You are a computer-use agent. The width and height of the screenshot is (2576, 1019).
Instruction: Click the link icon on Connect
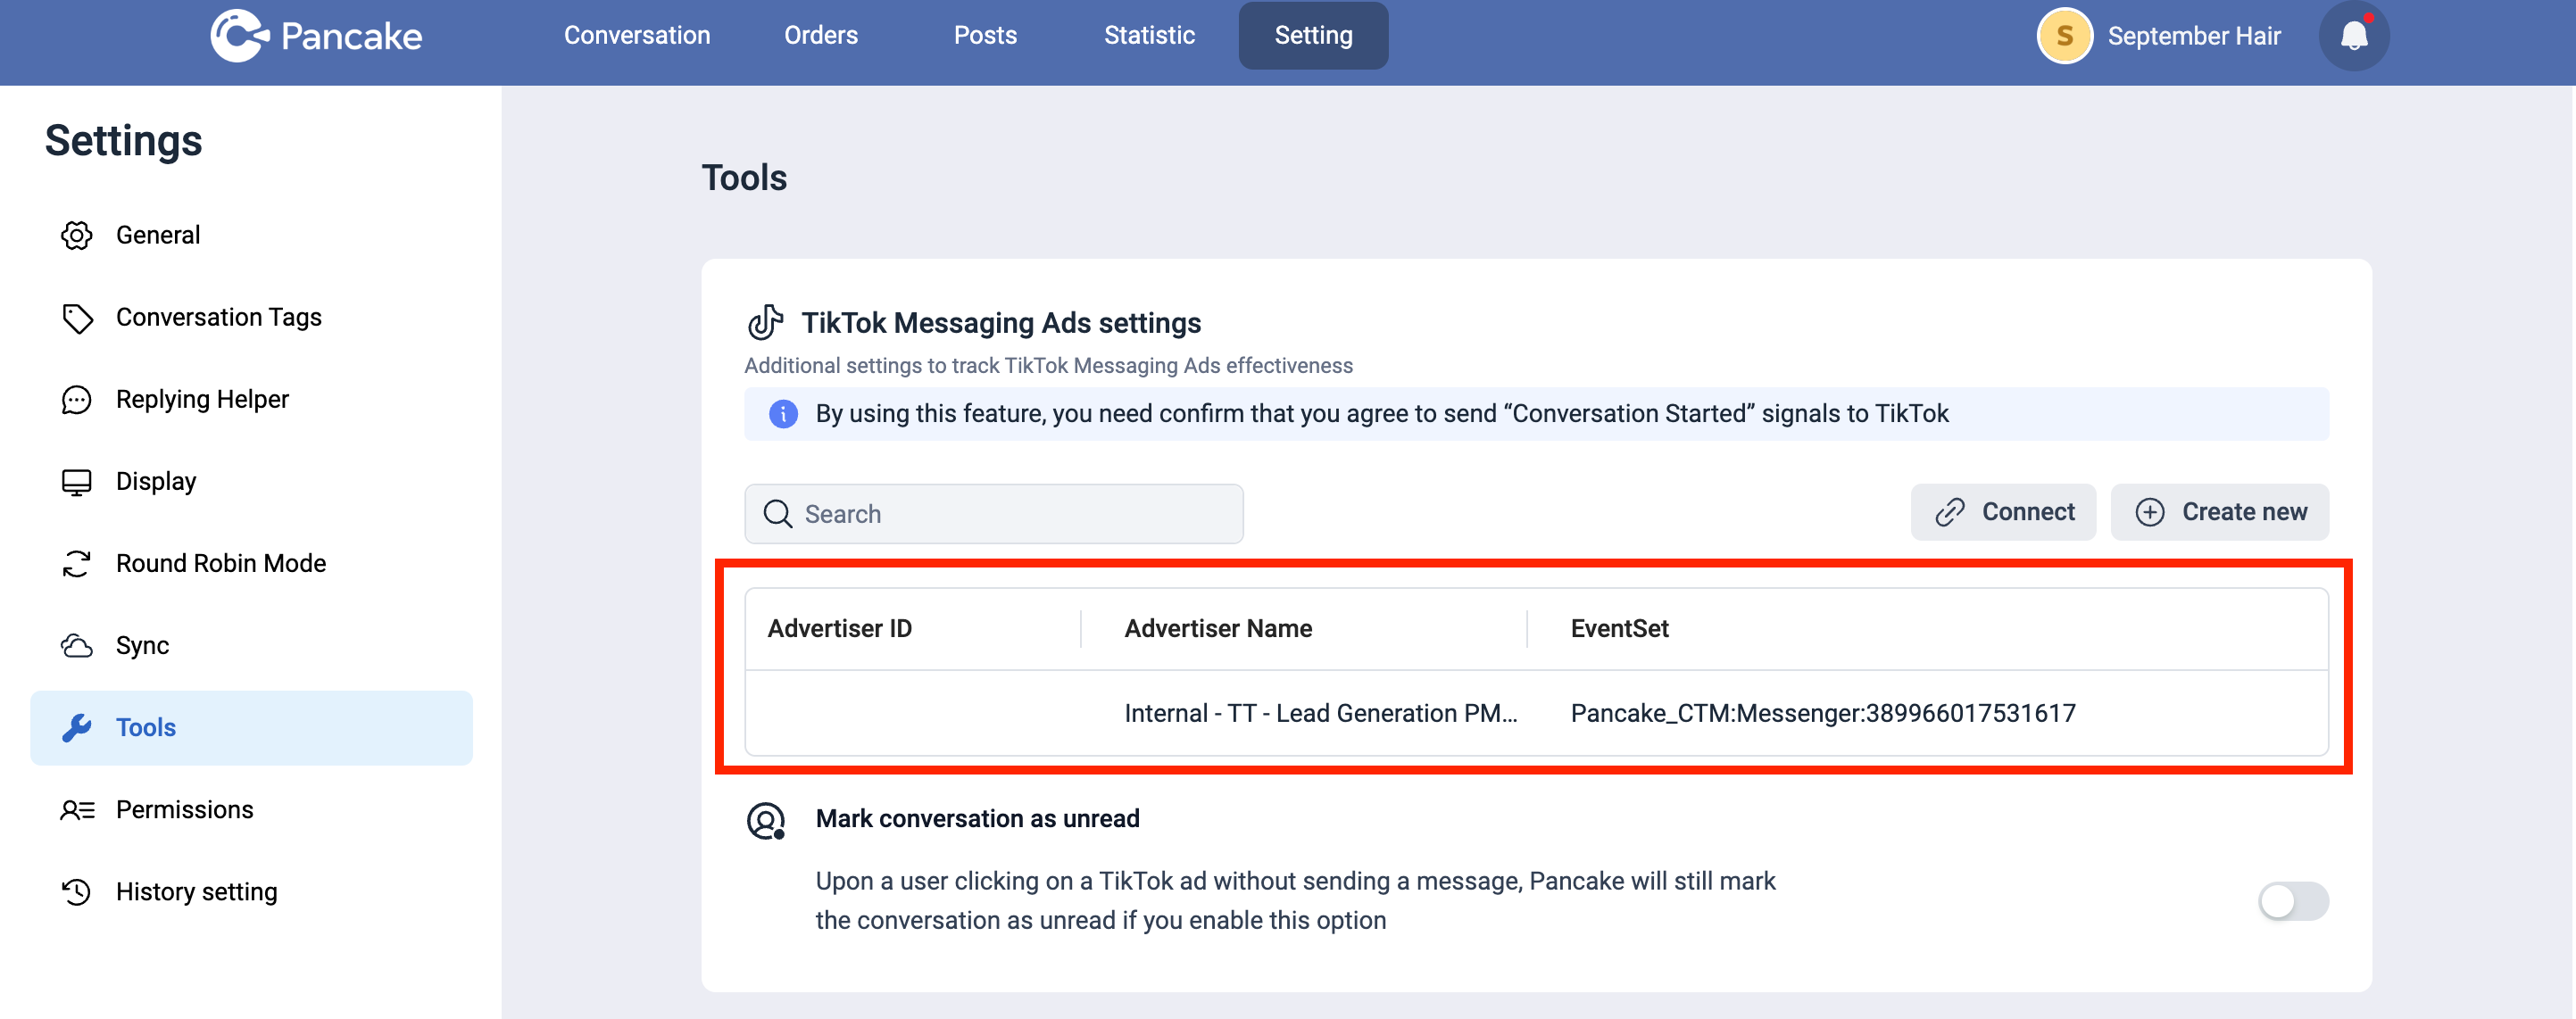[x=1950, y=512]
